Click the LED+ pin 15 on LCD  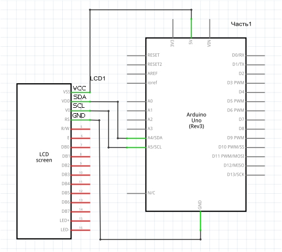click(x=81, y=221)
